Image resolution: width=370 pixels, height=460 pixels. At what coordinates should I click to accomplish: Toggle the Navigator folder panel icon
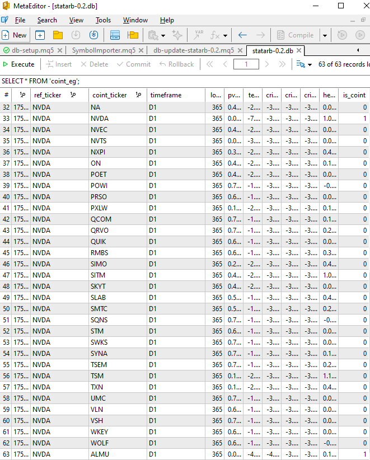pos(133,35)
